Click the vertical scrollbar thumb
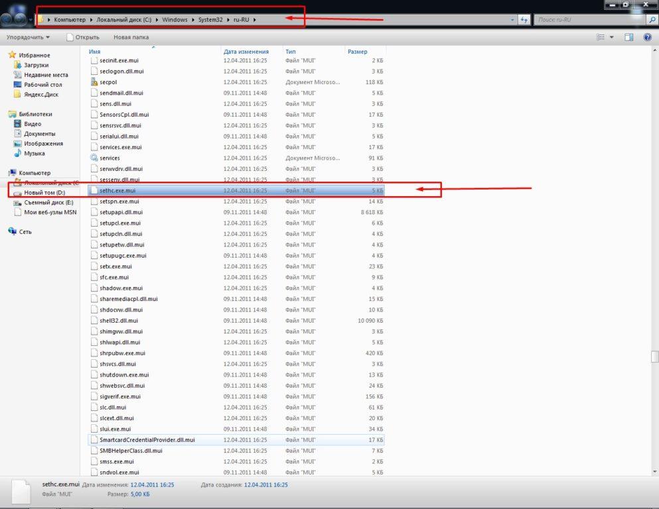The height and width of the screenshot is (509, 659). (x=655, y=357)
